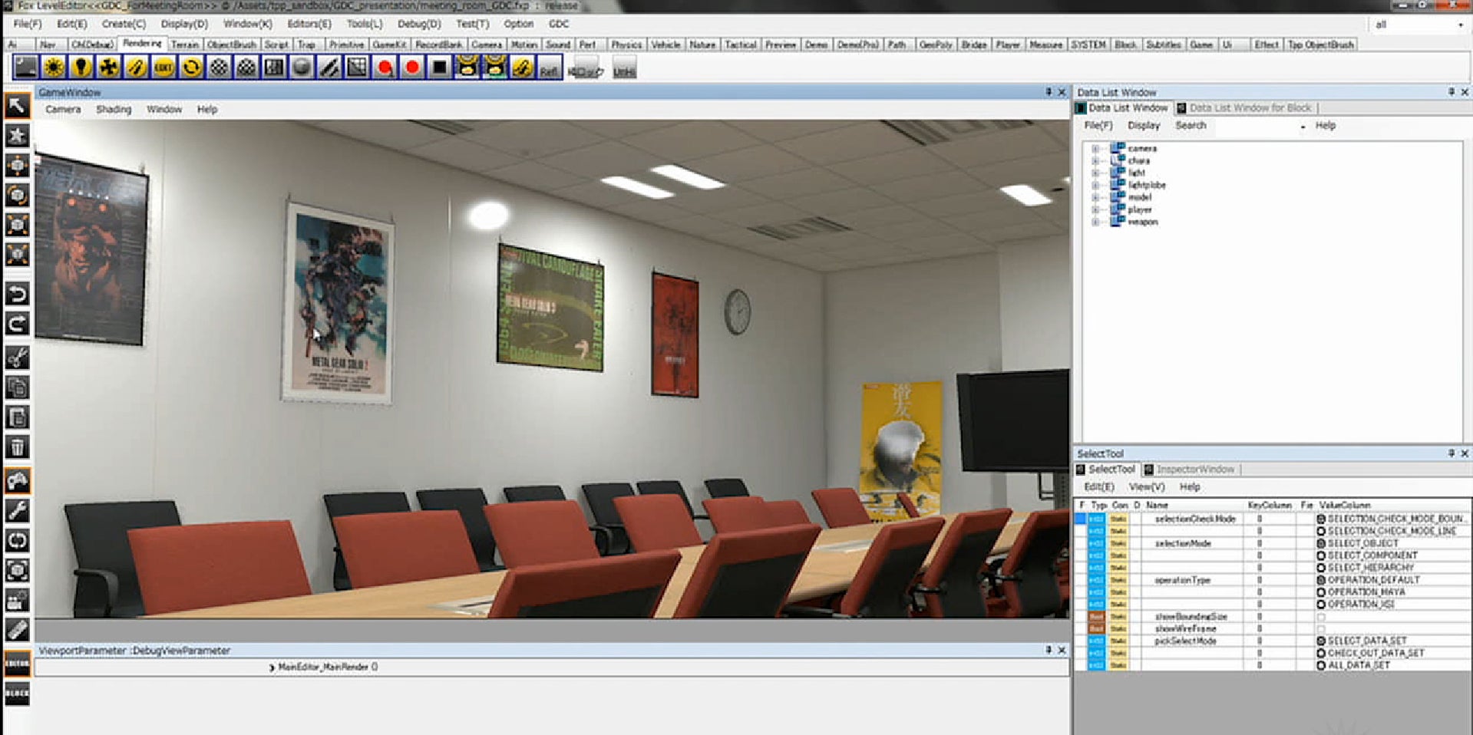Click the scissors cut icon

(17, 358)
